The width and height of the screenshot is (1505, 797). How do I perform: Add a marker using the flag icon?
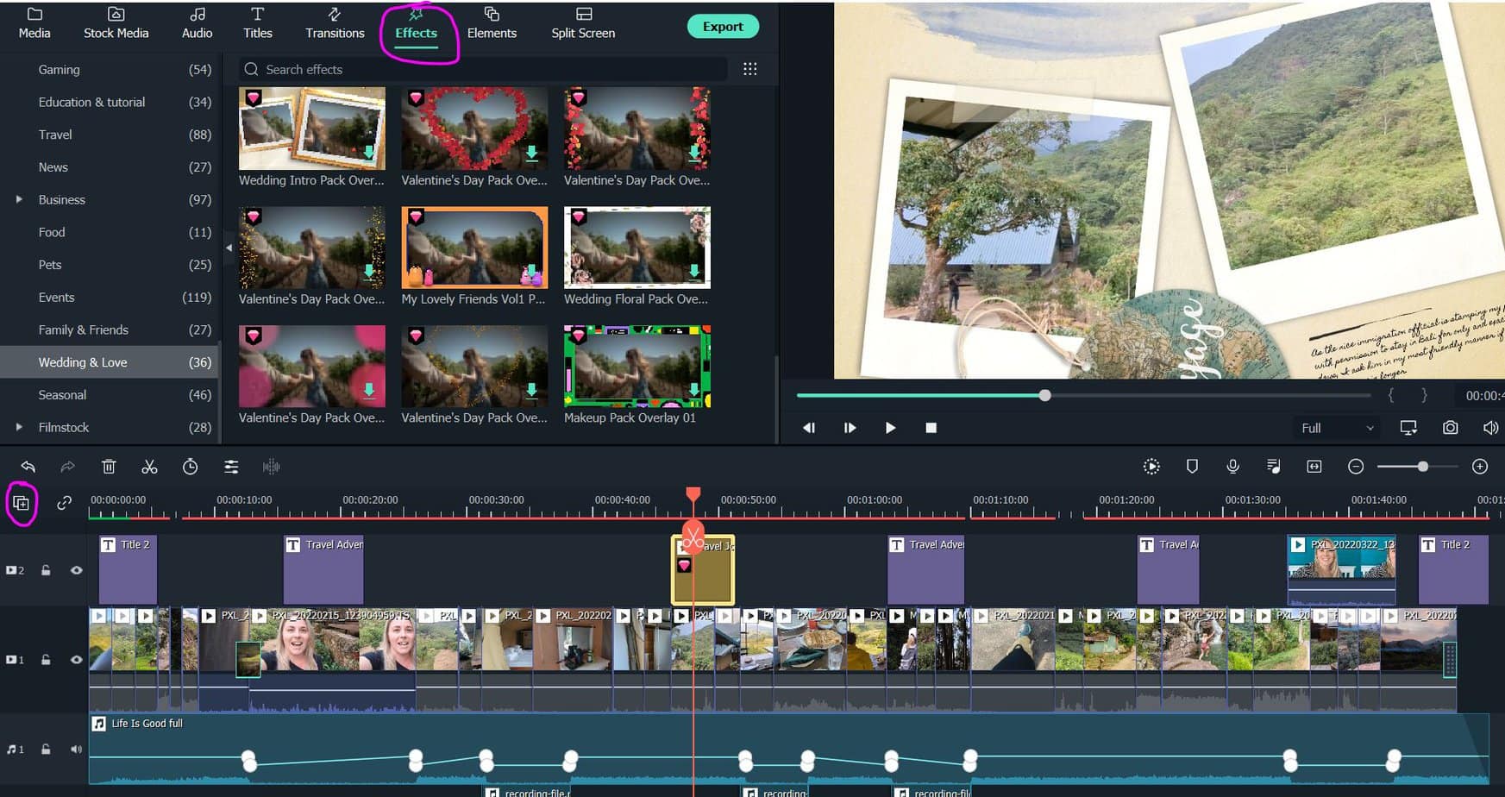point(1192,466)
